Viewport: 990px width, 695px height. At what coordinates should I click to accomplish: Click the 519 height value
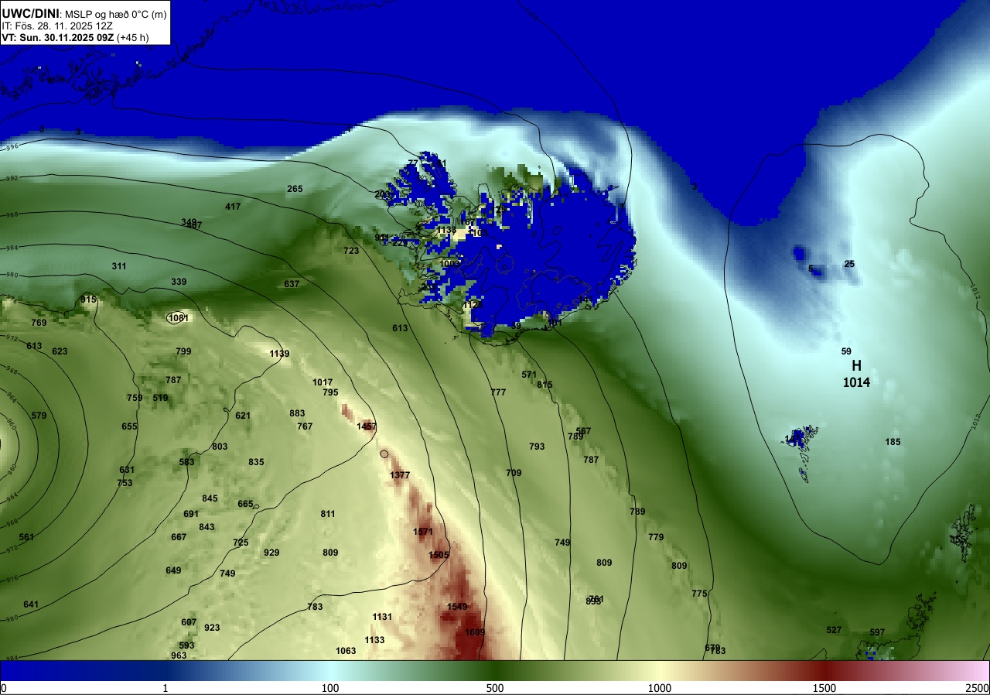160,398
